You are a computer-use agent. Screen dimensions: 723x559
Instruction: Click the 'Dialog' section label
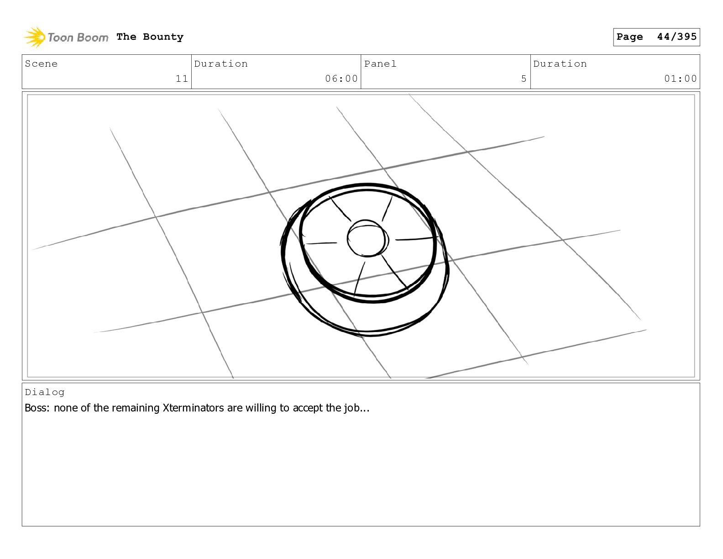tap(45, 392)
